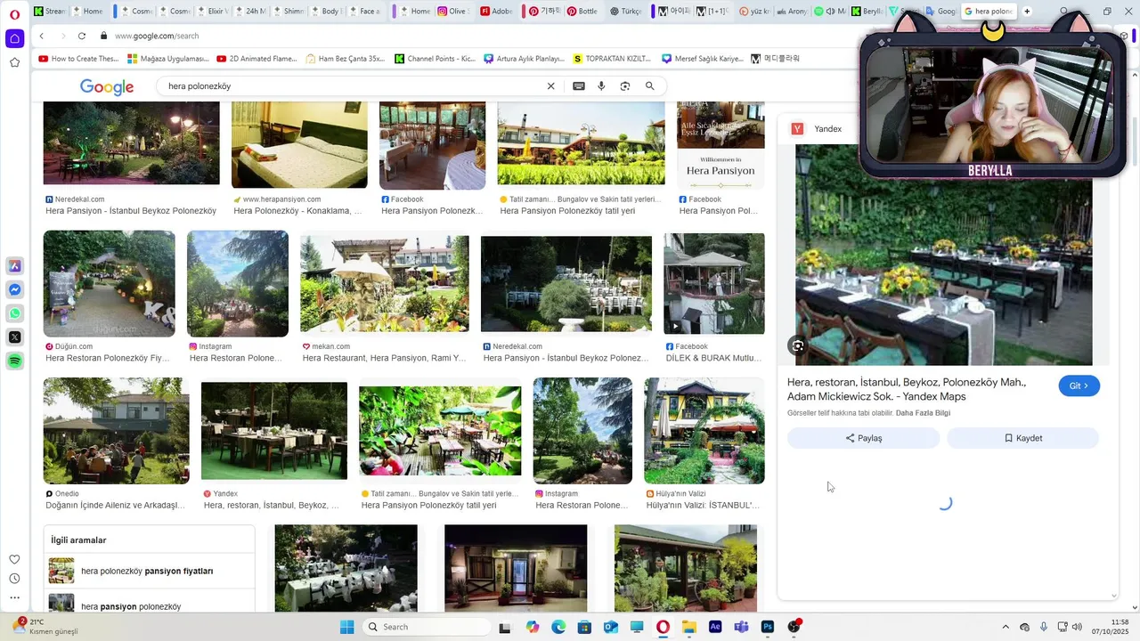Open Spotify from the Opera sidebar
This screenshot has height=641, width=1140.
14,361
